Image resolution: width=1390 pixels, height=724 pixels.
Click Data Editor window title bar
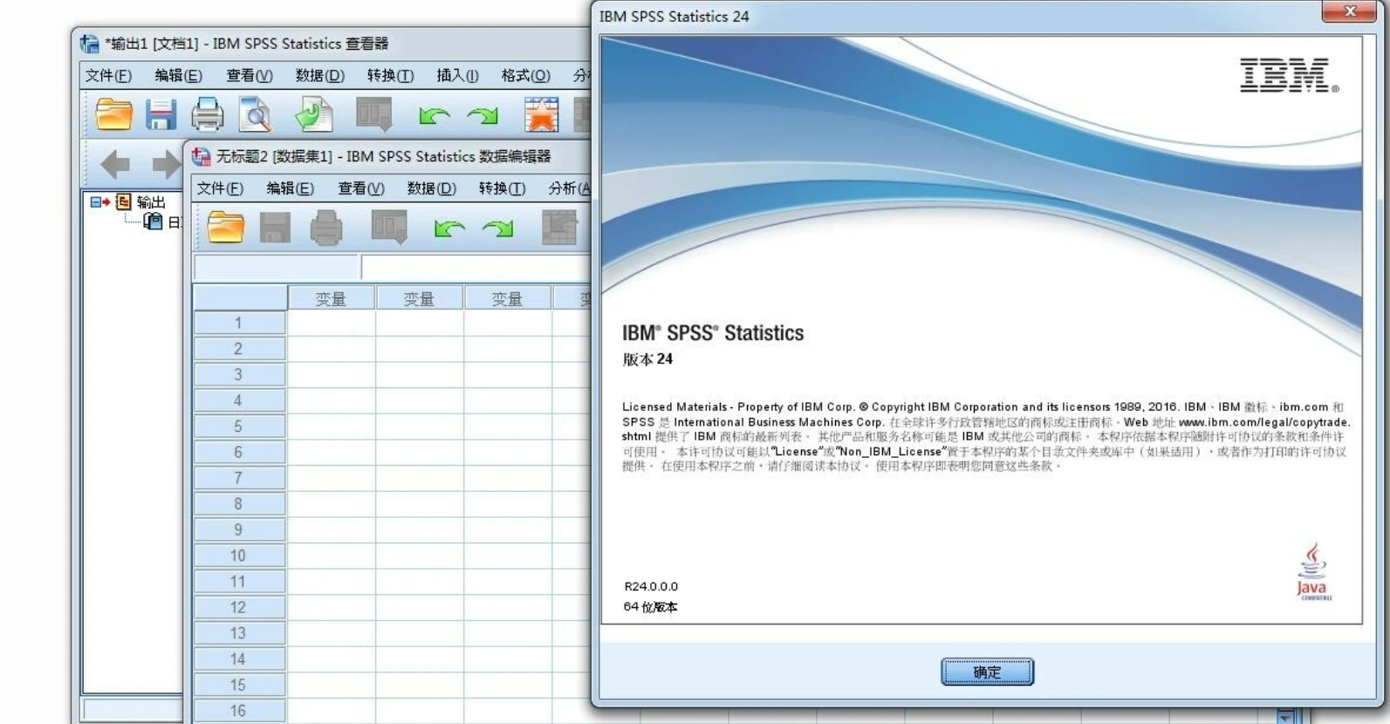389,156
